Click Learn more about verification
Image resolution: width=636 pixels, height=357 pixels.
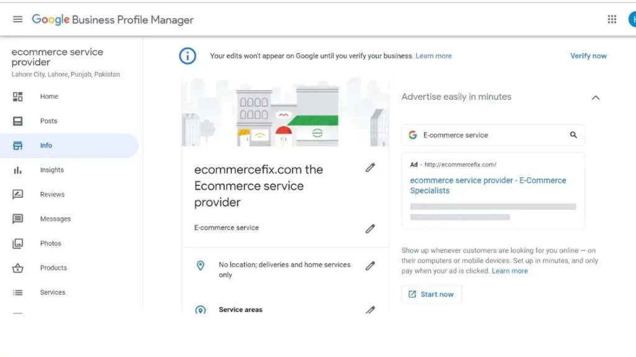(433, 56)
